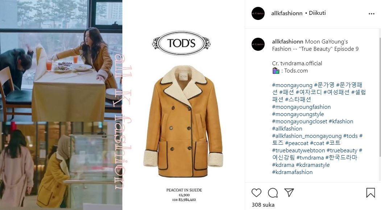The height and width of the screenshot is (210, 381).
Task: Open the #kdramafashion hashtag
Action: point(292,172)
